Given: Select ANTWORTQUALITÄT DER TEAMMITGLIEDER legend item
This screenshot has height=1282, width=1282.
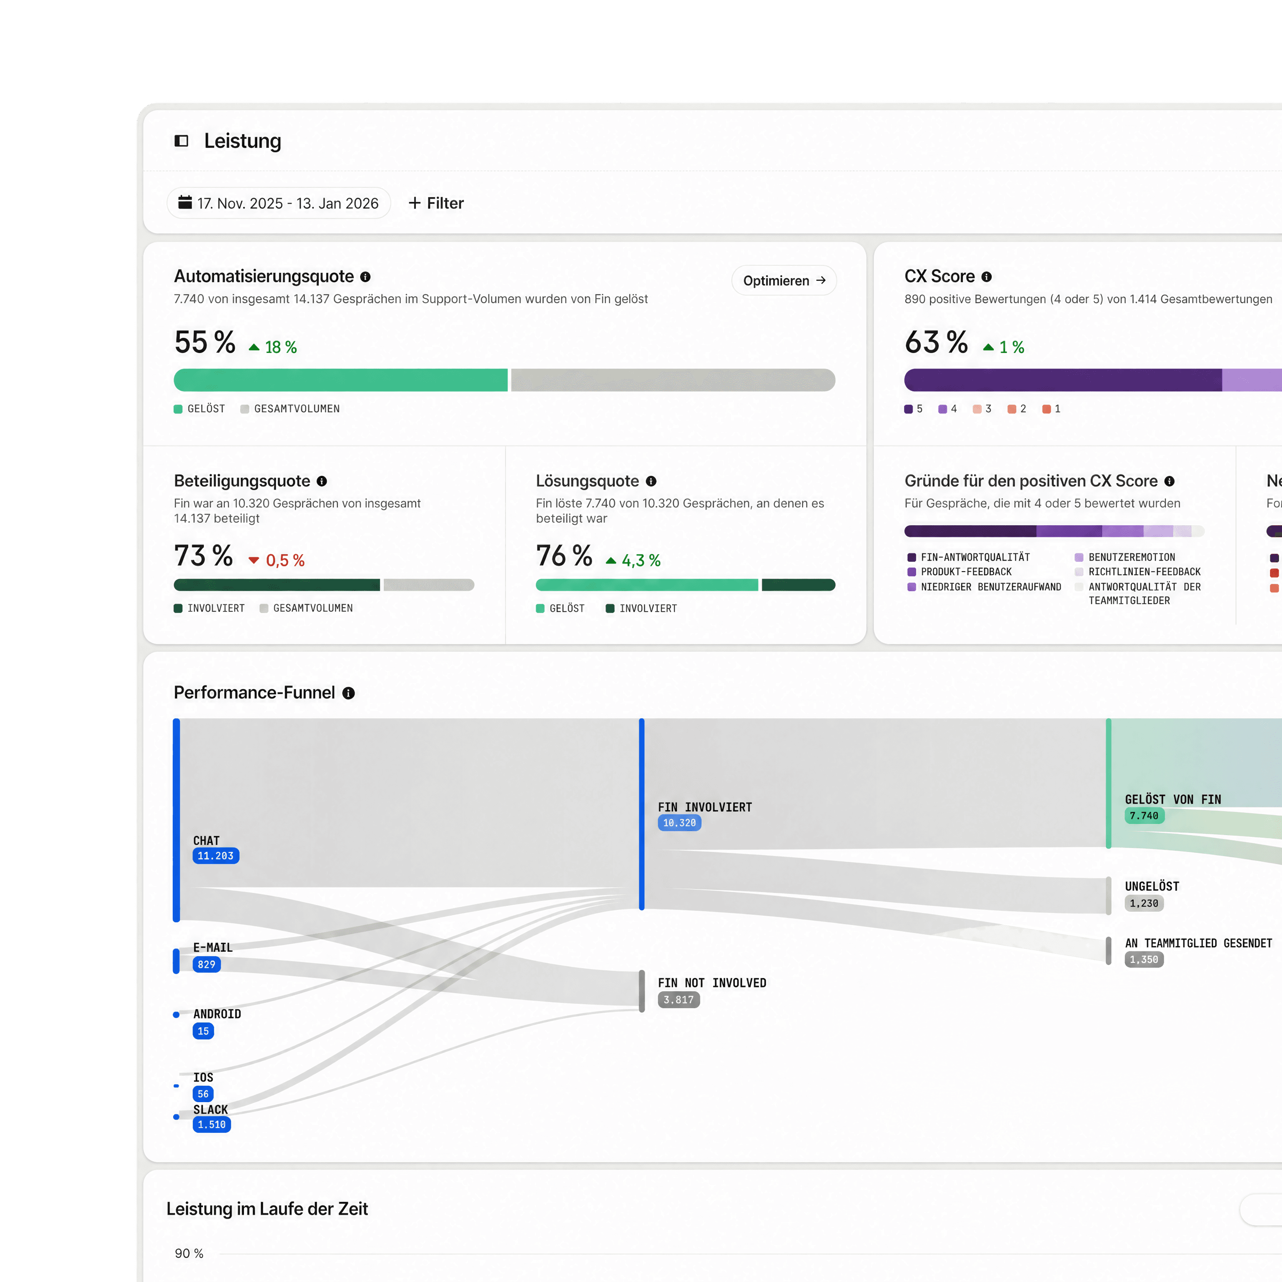Looking at the screenshot, I should (x=1138, y=594).
